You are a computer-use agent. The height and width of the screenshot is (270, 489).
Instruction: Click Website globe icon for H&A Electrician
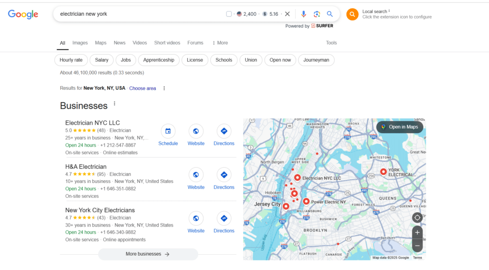coord(196,175)
